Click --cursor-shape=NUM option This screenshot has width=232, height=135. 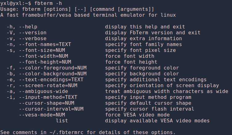tap(47, 103)
